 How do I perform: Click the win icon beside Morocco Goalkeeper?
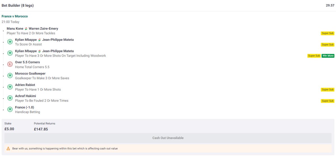[x=10, y=76]
